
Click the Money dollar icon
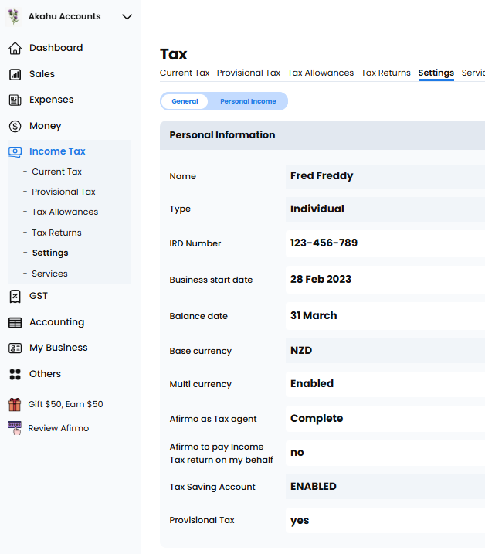(15, 126)
